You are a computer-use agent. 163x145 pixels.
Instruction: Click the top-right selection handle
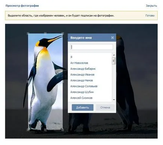coord(63,34)
